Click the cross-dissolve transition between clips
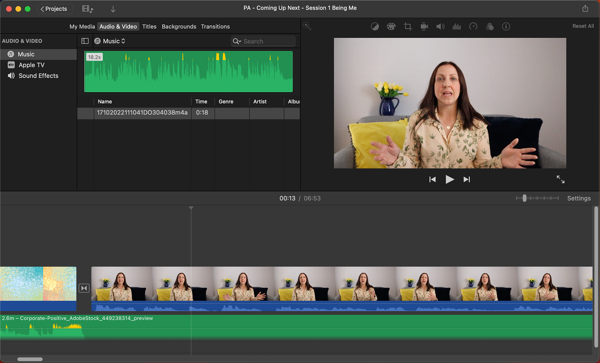Screen dimensions: 600x363 84,288
